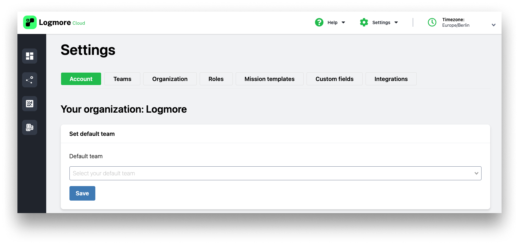Open the dashboard grid icon in sidebar
This screenshot has height=245, width=519.
pyautogui.click(x=30, y=56)
